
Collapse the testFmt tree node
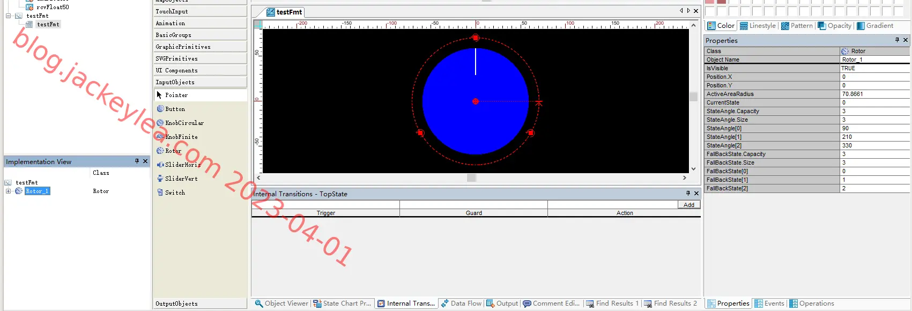[8, 16]
